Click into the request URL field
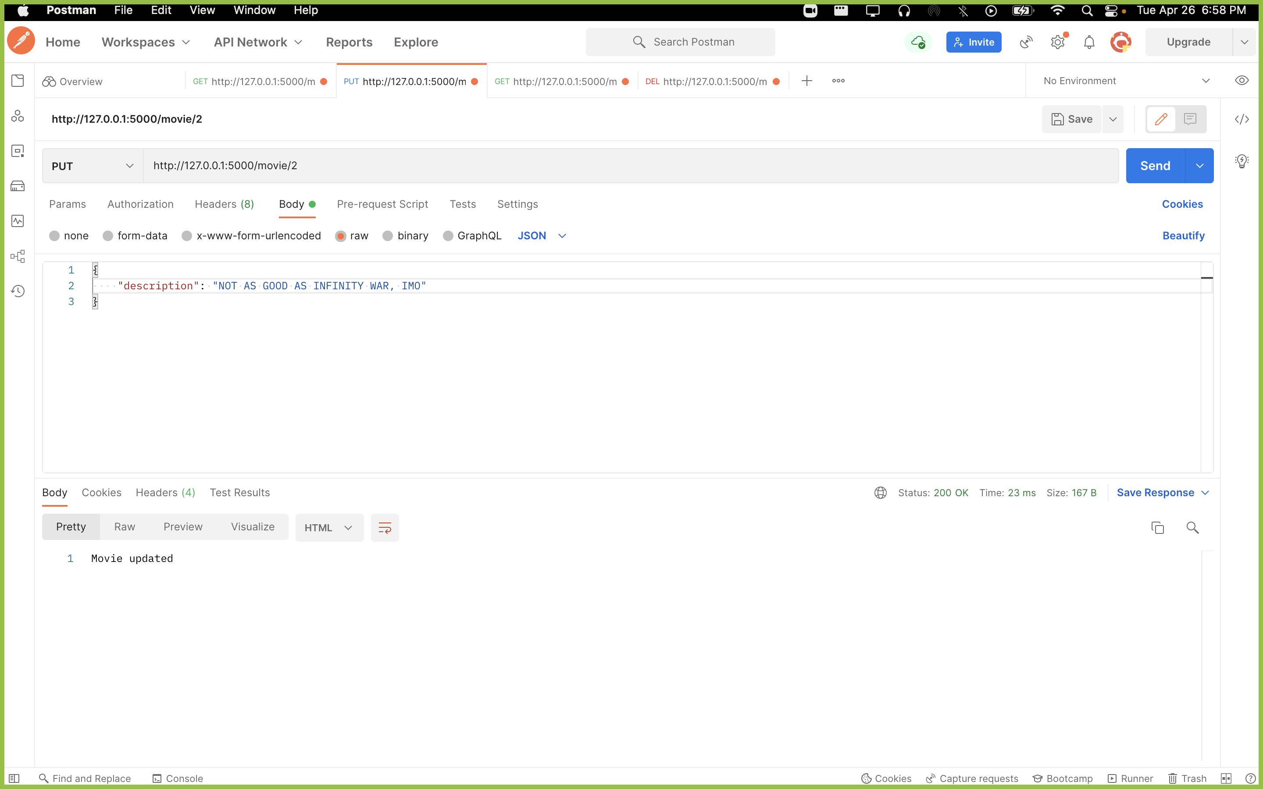The width and height of the screenshot is (1263, 789). [626, 166]
